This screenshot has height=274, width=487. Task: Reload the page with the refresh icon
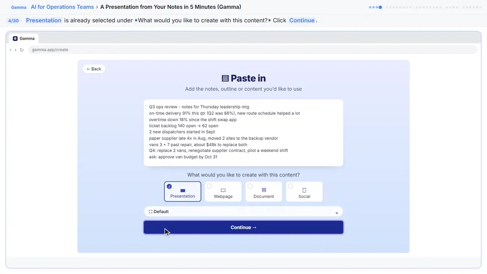(22, 50)
